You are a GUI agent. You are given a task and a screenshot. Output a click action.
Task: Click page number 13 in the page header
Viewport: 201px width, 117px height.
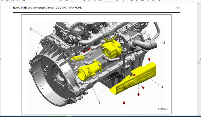point(178,8)
